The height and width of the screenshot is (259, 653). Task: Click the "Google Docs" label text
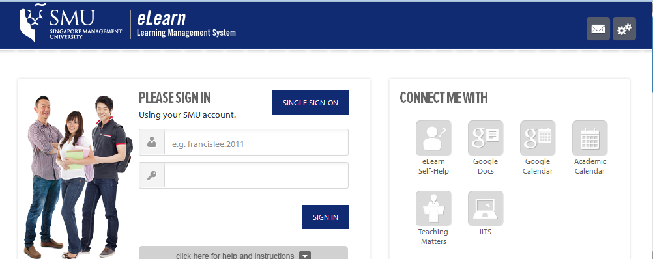point(486,167)
